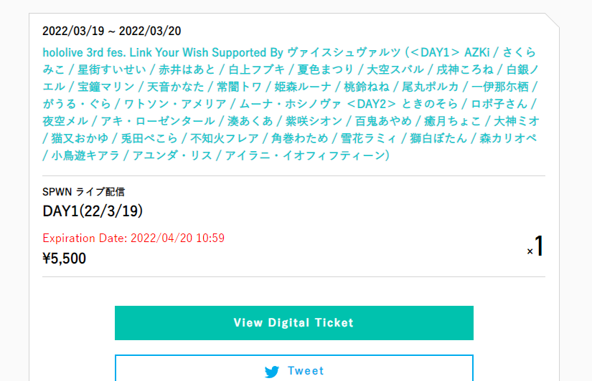The image size is (592, 381).
Task: Open the View Digital Ticket button
Action: (x=294, y=323)
